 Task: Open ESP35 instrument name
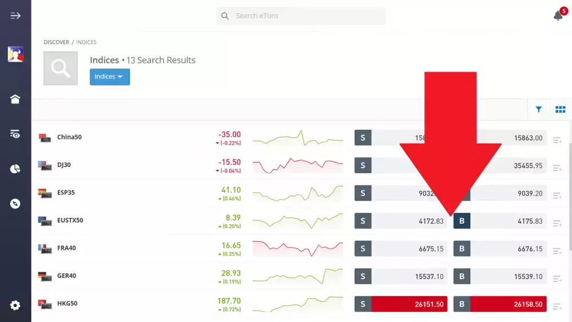click(x=66, y=193)
